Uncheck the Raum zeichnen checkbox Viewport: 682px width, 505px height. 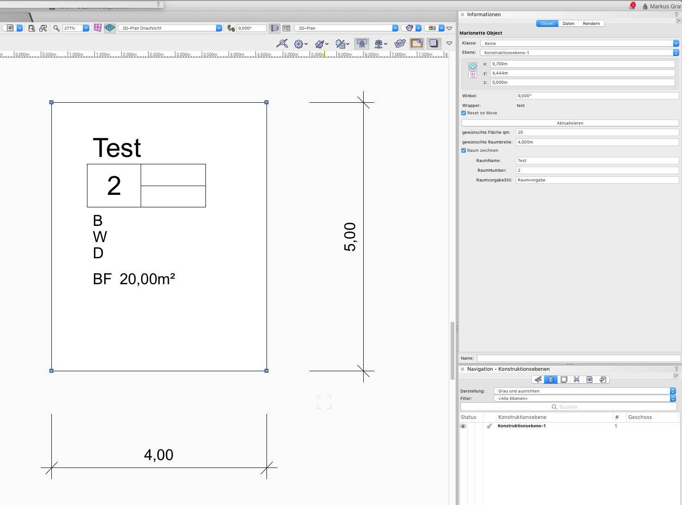(464, 150)
